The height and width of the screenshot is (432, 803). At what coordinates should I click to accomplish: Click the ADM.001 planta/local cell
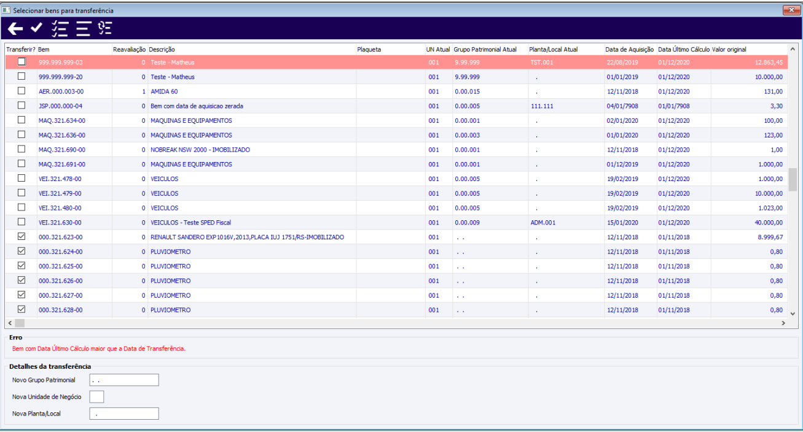566,223
